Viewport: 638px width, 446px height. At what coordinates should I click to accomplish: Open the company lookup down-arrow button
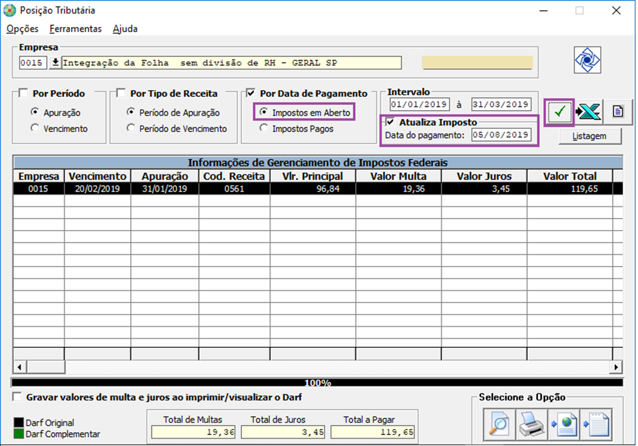tap(55, 63)
